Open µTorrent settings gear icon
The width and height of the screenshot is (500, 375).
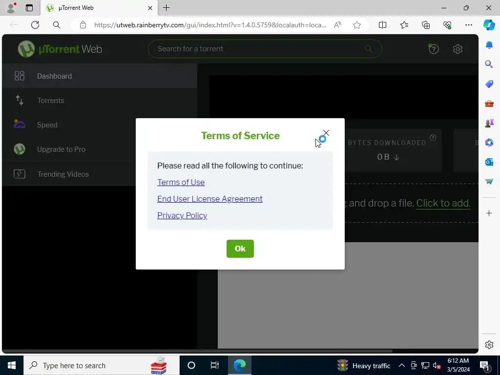(x=458, y=49)
